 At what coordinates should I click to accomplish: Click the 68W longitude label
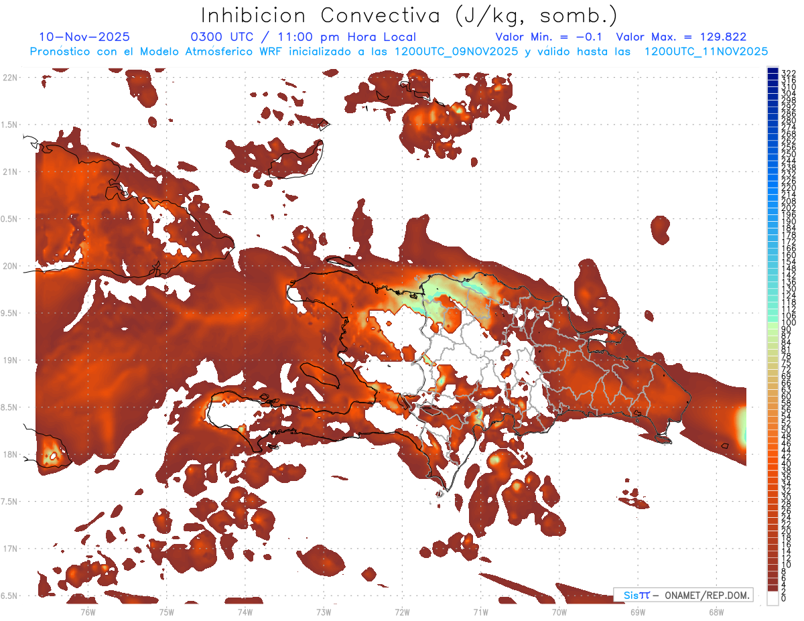716,612
